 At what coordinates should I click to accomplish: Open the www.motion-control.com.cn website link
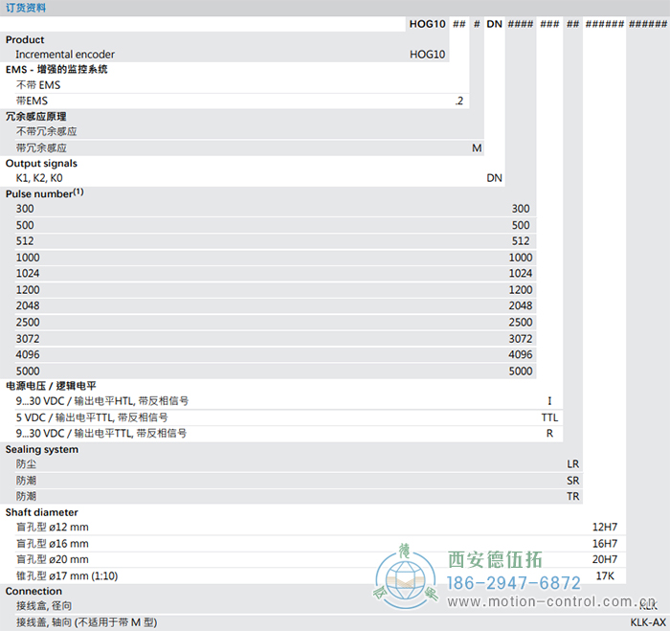(550, 603)
